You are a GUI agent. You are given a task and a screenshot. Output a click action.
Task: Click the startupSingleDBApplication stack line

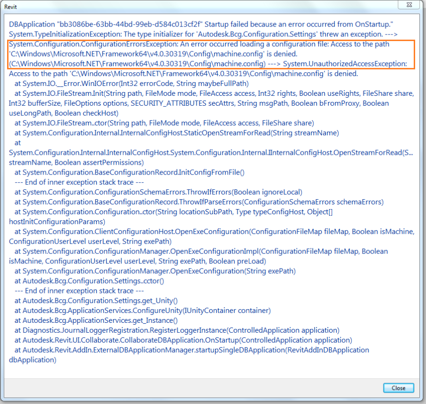192,350
